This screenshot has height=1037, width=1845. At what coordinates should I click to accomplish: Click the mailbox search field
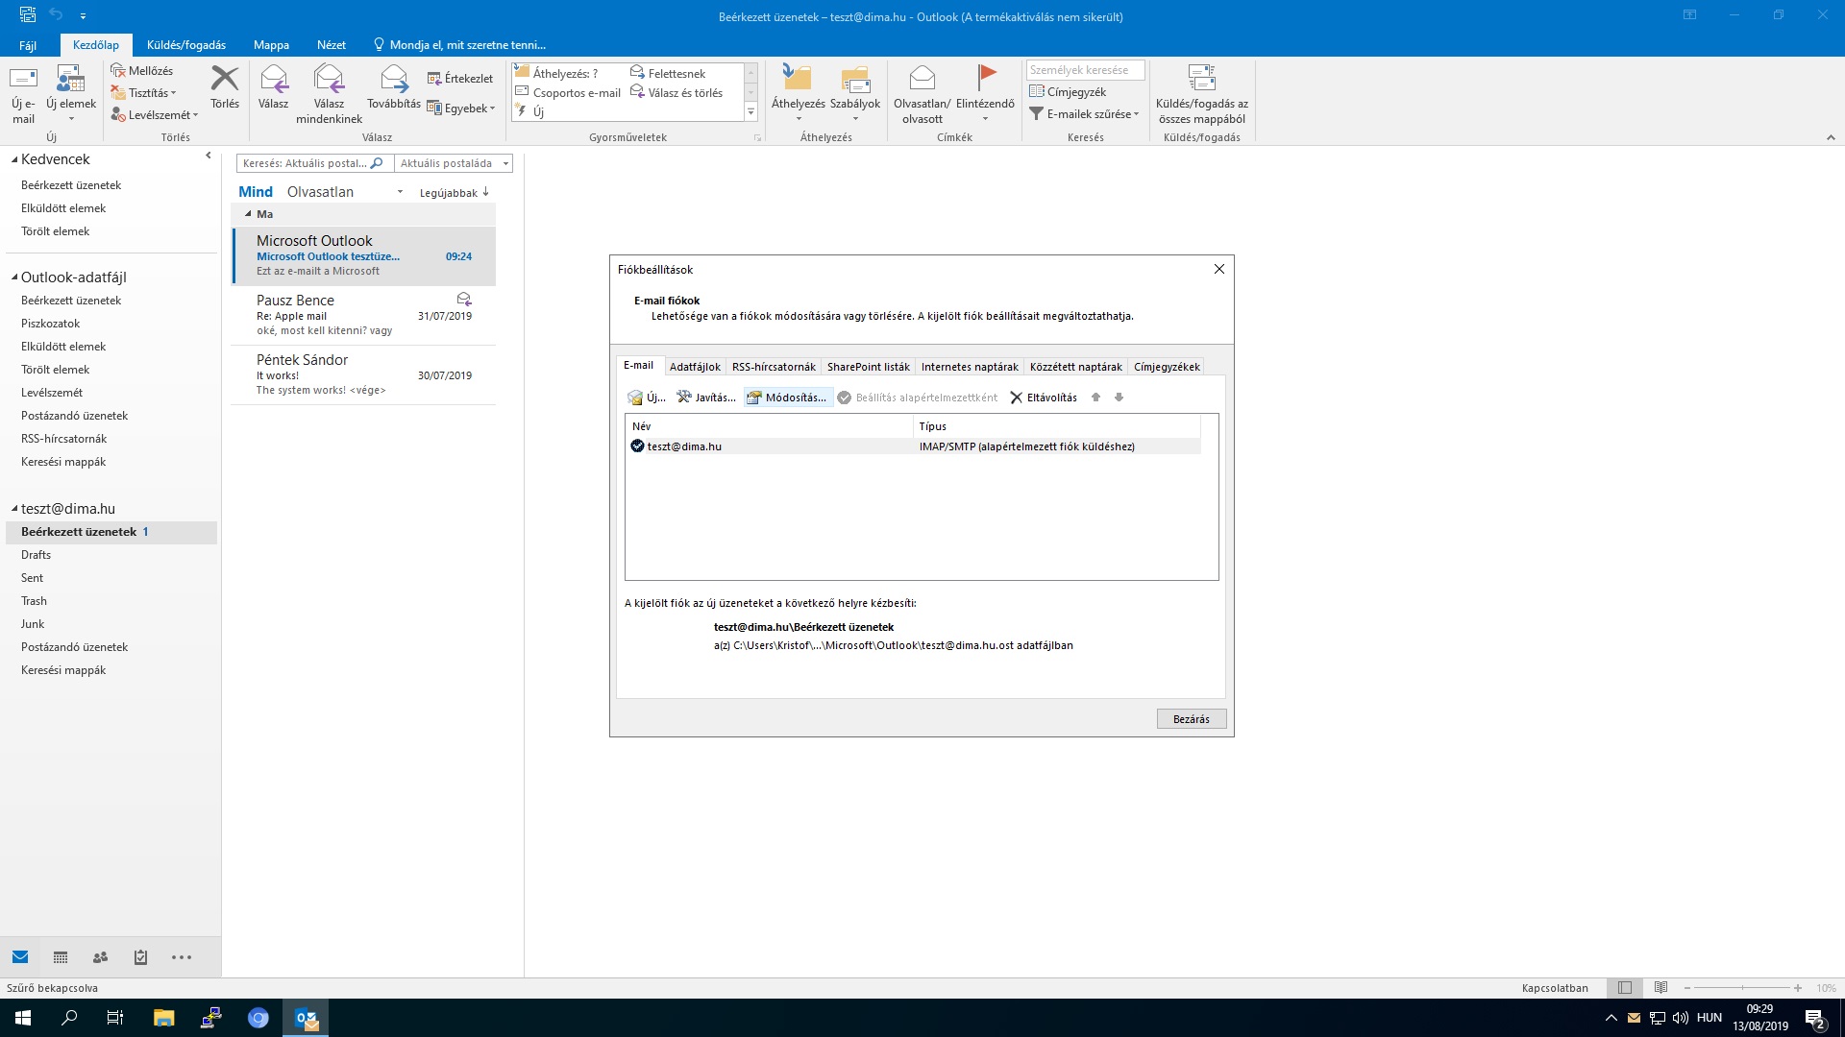313,163
